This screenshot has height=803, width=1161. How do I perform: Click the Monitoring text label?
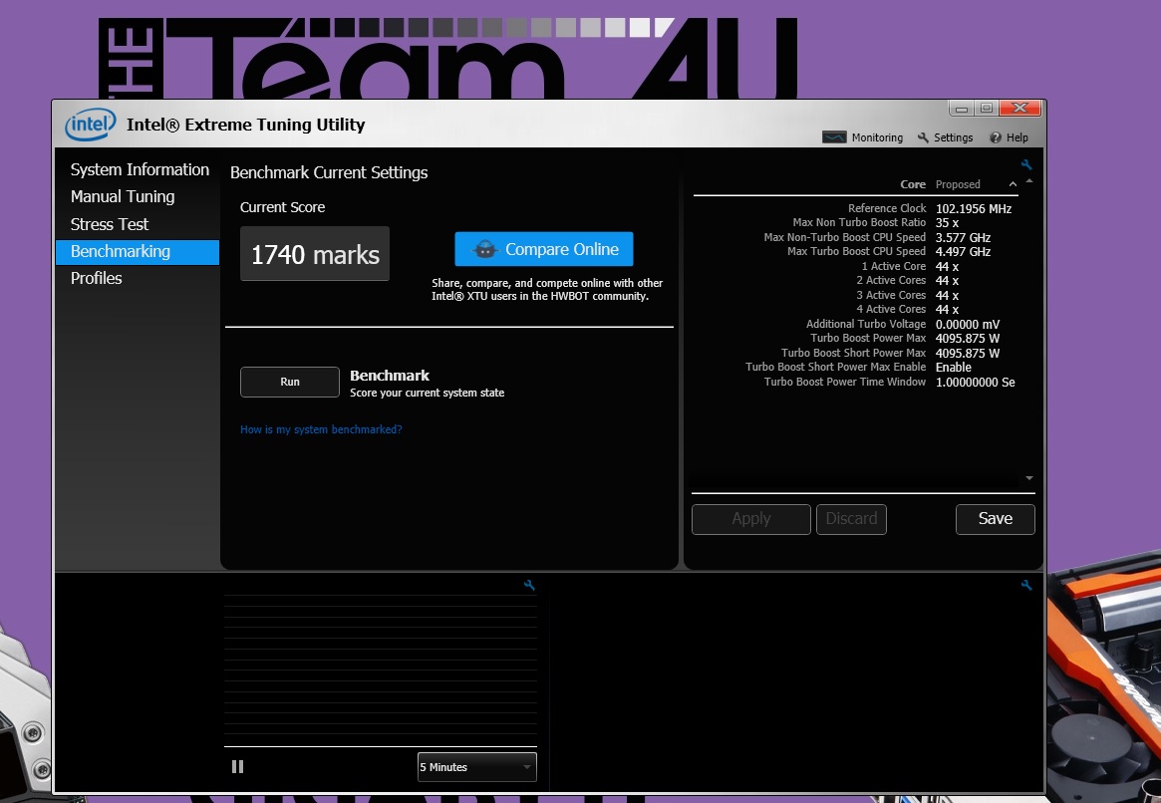877,137
